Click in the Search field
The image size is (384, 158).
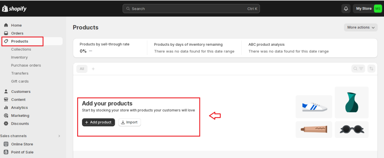pyautogui.click(x=191, y=9)
